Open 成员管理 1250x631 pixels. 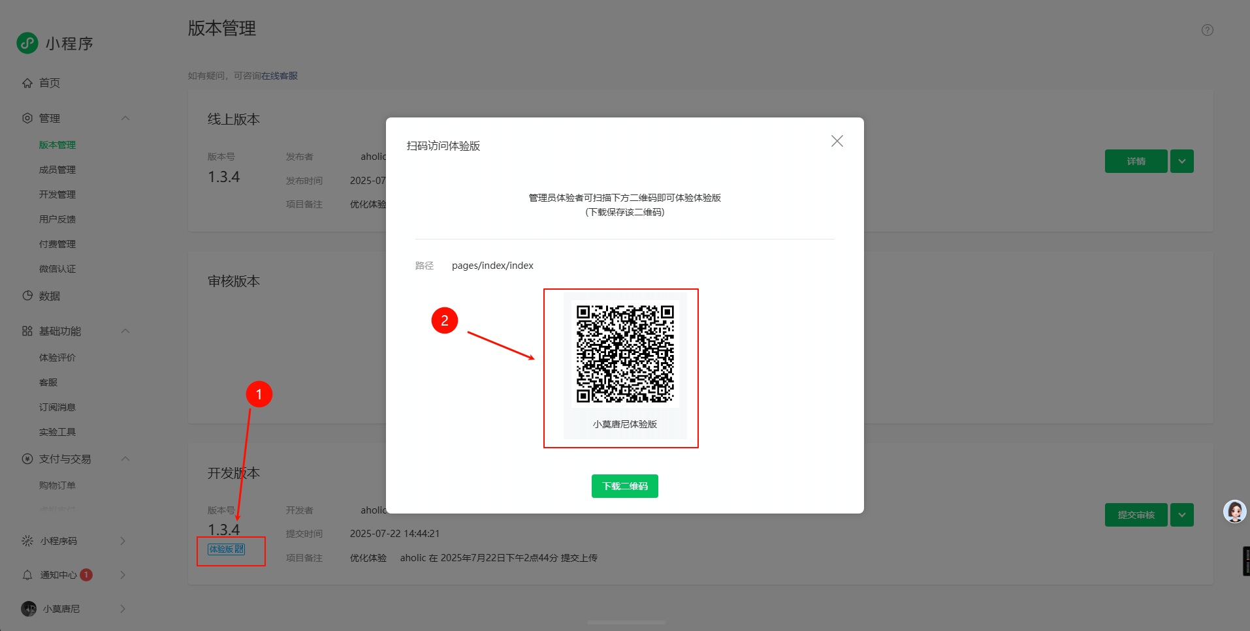click(57, 170)
